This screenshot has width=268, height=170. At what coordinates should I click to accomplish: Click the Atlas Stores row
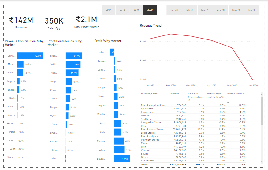193,161
